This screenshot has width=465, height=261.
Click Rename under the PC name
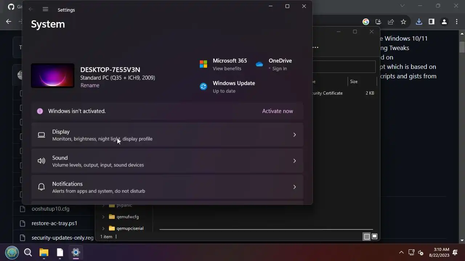[x=90, y=86]
